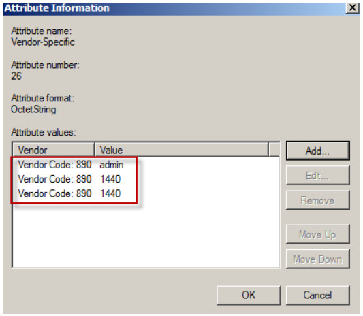
Task: Select the middle row's 1440 value
Action: pyautogui.click(x=110, y=179)
